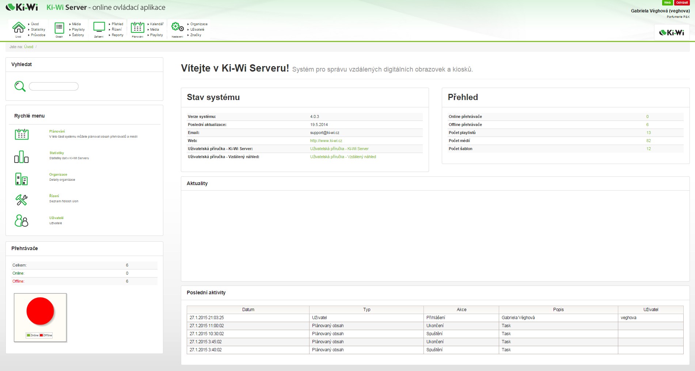Open Řízení under the Zařízení section
Image resolution: width=695 pixels, height=371 pixels.
click(117, 30)
